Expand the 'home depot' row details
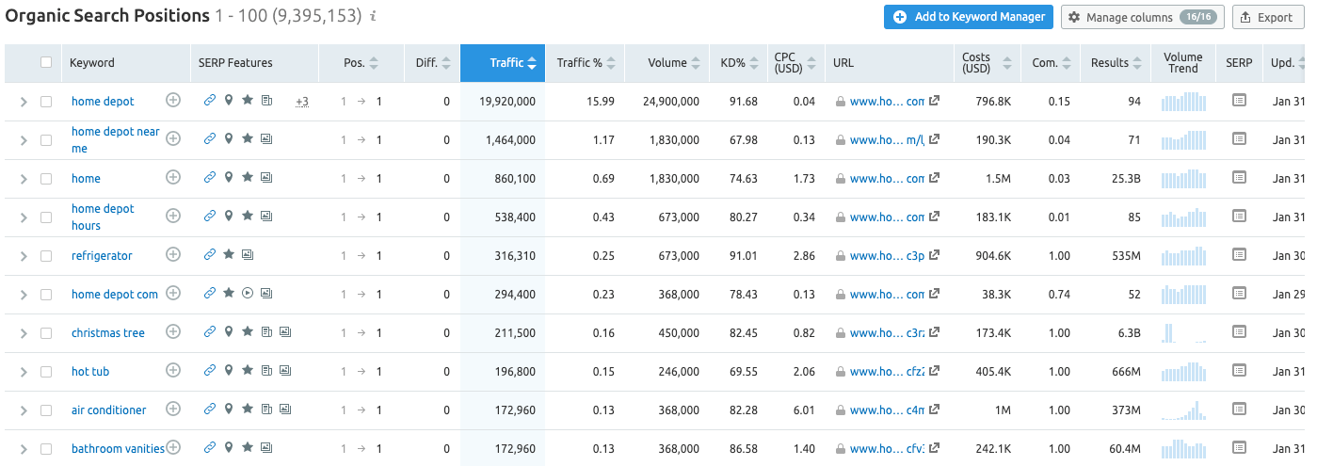Screen dimensions: 1317x466 point(24,101)
